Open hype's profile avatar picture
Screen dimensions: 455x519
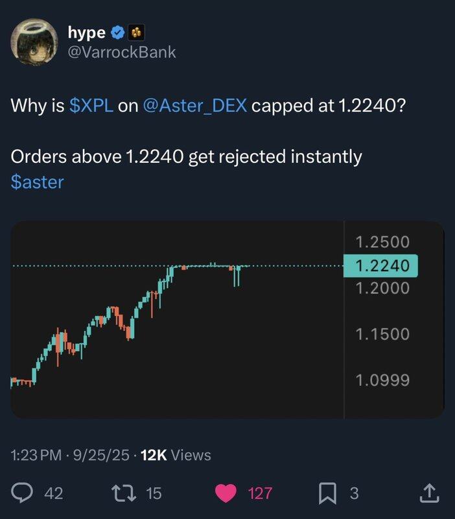tap(34, 42)
